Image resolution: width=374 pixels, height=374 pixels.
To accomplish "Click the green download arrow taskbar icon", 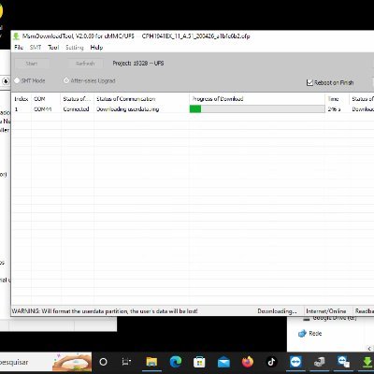I will click(x=367, y=362).
